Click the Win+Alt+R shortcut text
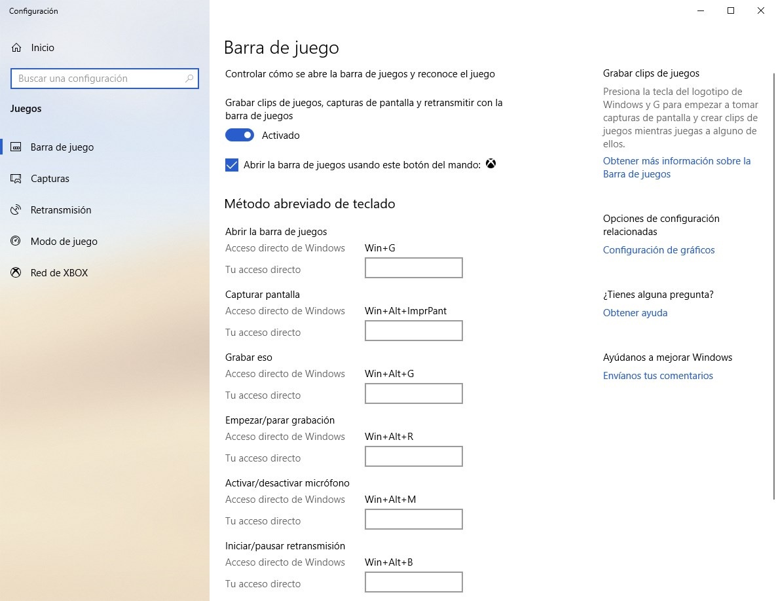Image resolution: width=776 pixels, height=601 pixels. tap(389, 436)
